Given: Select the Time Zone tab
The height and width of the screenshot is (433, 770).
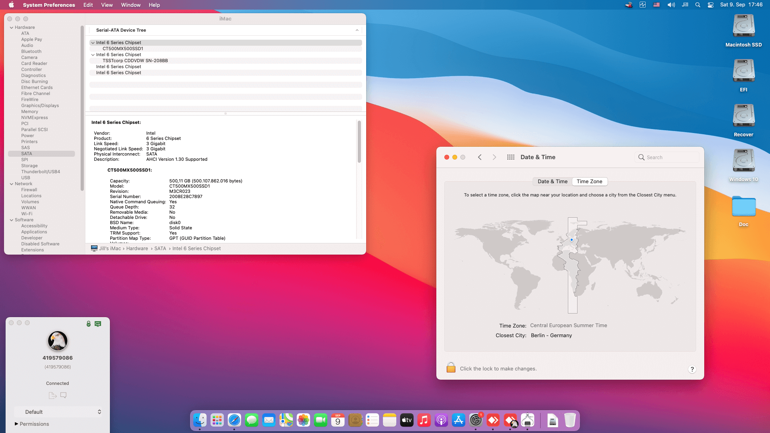Looking at the screenshot, I should pyautogui.click(x=590, y=181).
